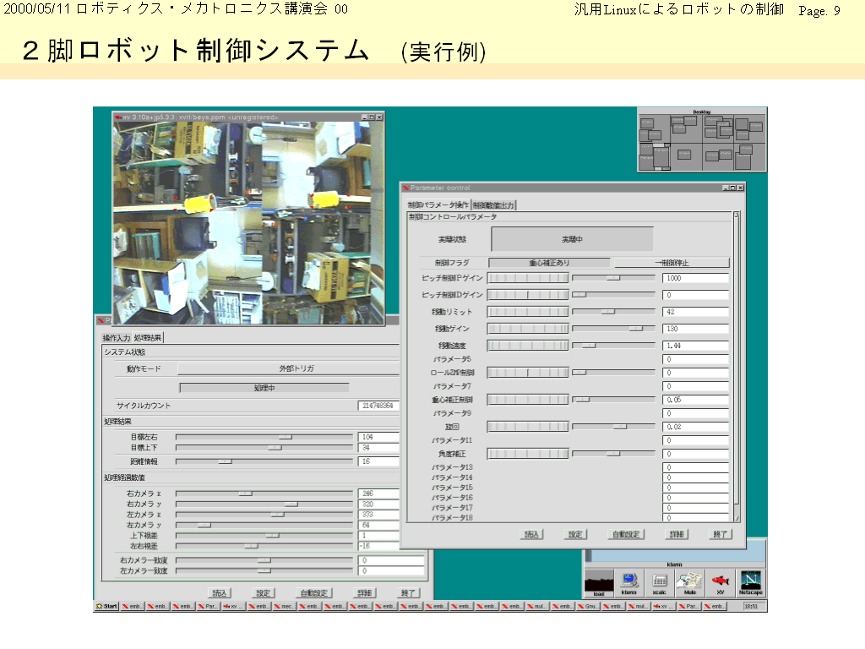Click the 目標上下 slider handle
The height and width of the screenshot is (649, 865).
click(x=275, y=448)
